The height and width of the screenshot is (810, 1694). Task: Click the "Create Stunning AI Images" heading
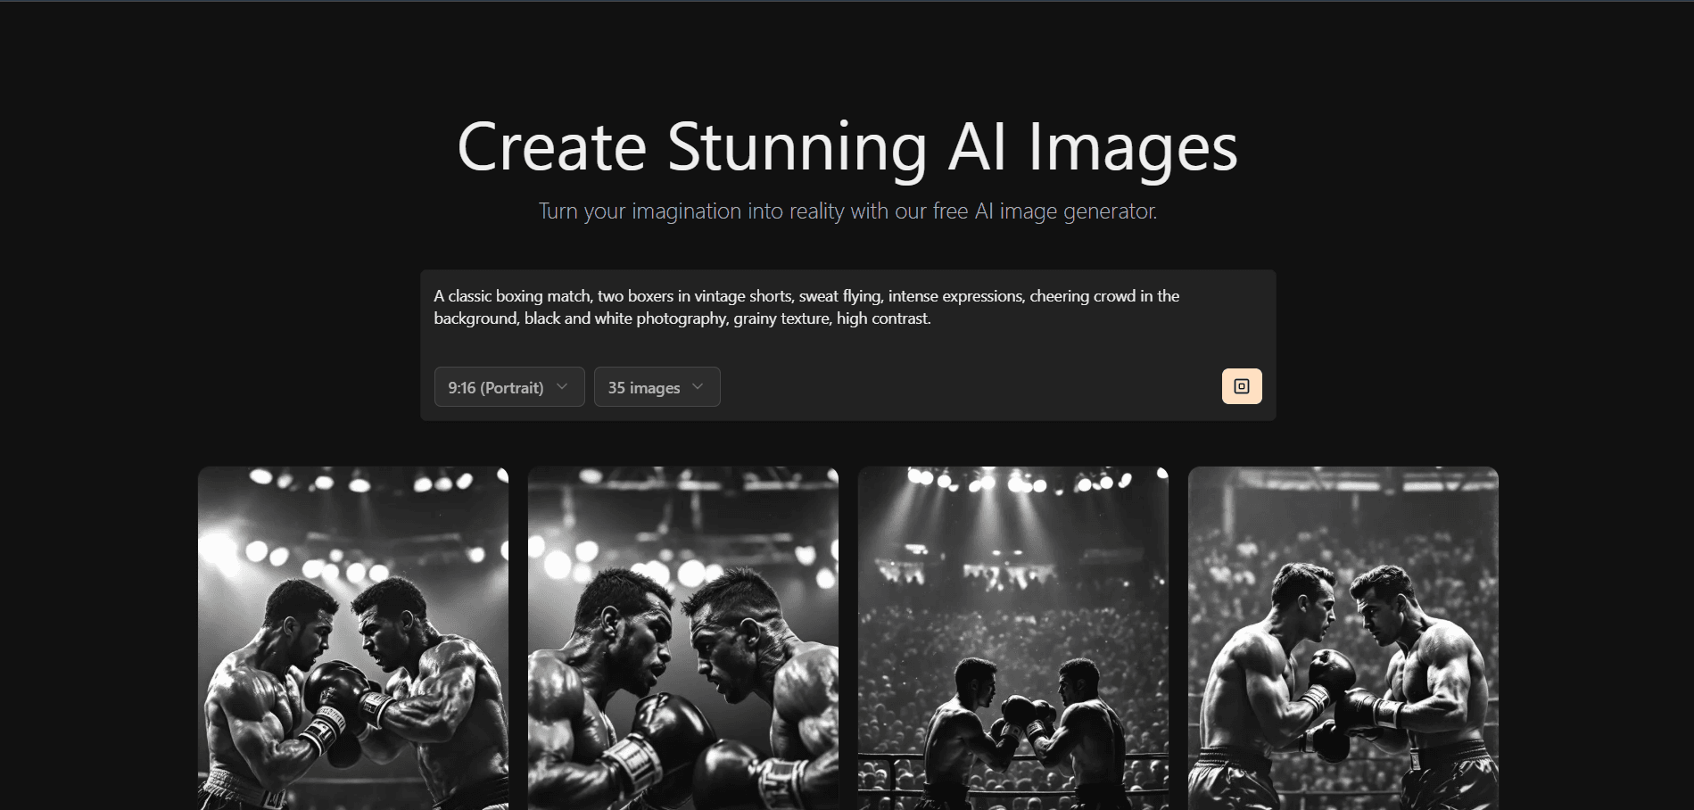tap(847, 147)
